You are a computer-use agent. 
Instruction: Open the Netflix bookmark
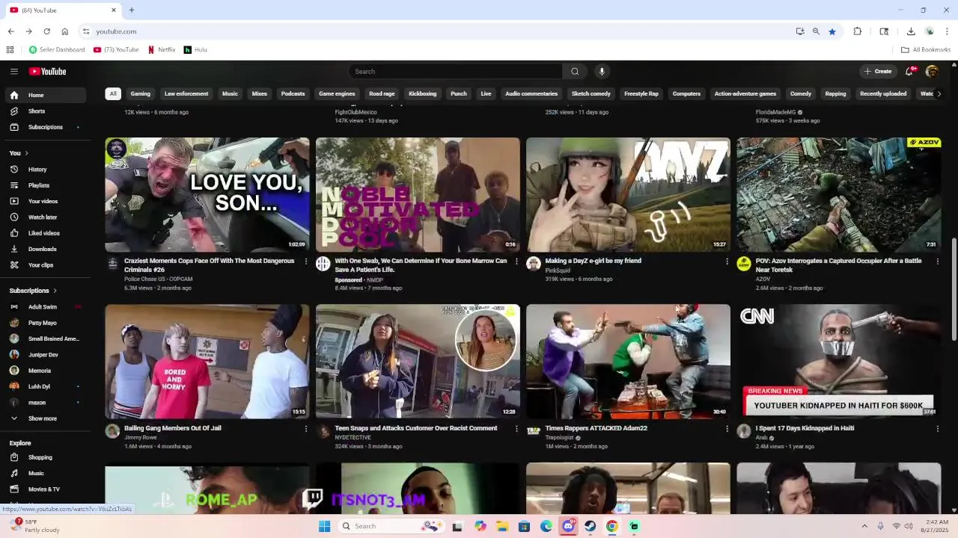tap(162, 49)
